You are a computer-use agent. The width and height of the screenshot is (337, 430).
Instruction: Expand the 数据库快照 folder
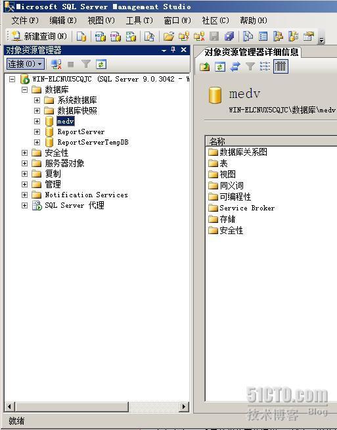tap(37, 111)
